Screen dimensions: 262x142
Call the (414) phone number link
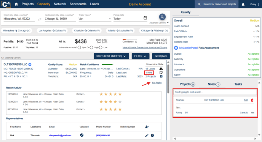tap(103, 136)
